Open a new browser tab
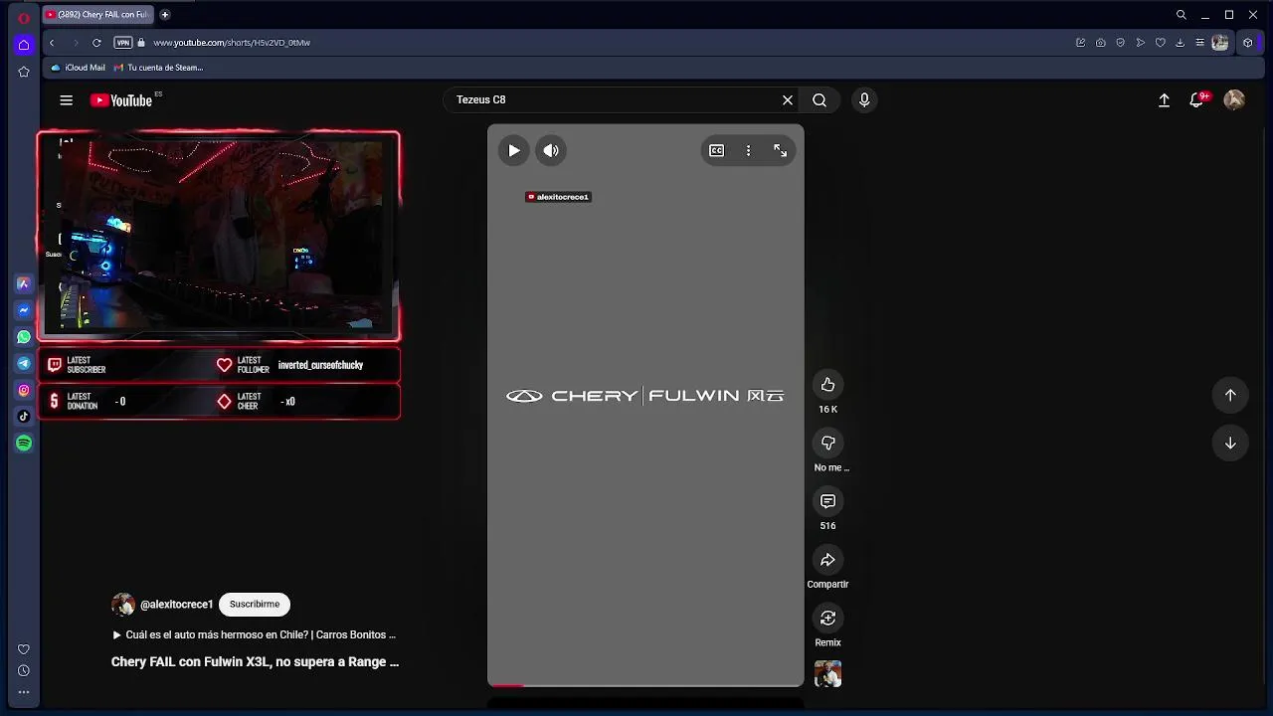The height and width of the screenshot is (716, 1273). (x=165, y=15)
